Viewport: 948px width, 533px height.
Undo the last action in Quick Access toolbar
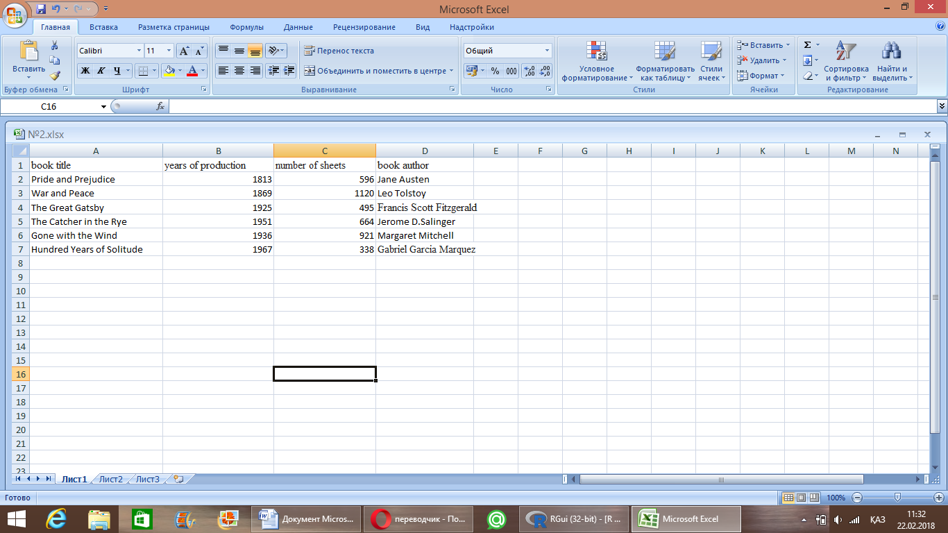pyautogui.click(x=56, y=9)
